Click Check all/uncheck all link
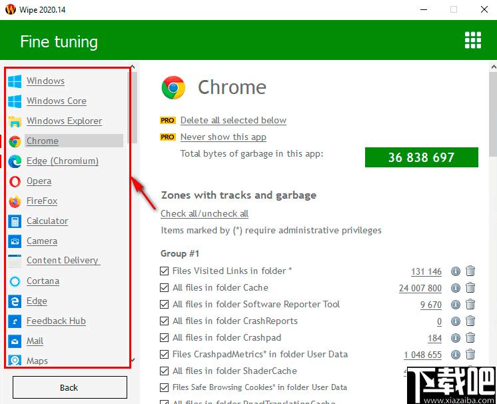497x404 pixels. click(205, 214)
